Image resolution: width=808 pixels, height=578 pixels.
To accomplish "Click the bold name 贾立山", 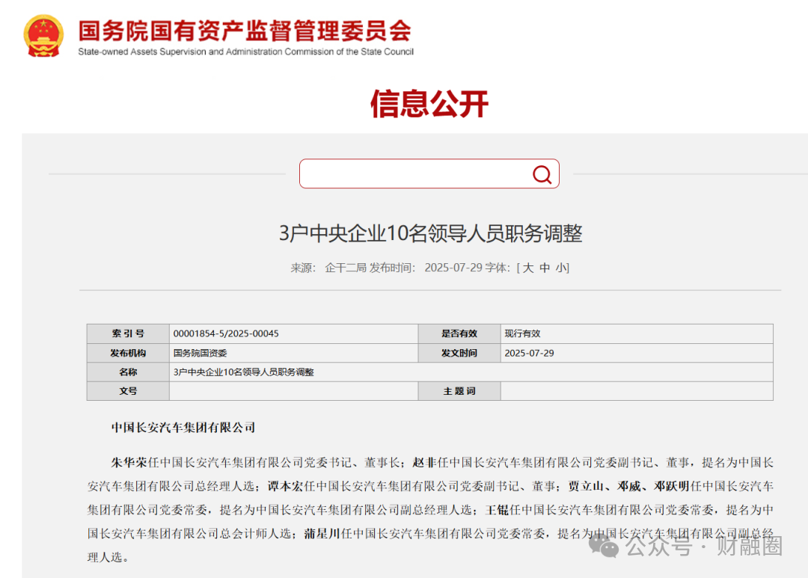I will (x=586, y=486).
